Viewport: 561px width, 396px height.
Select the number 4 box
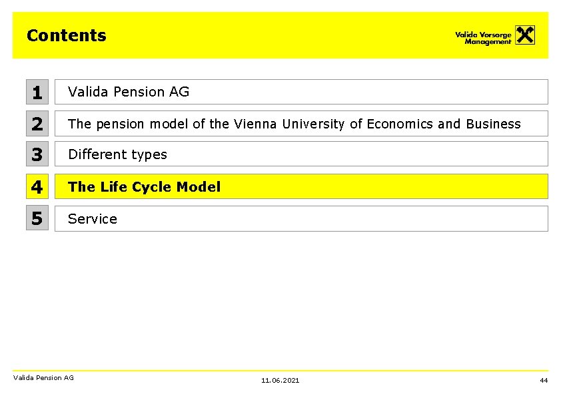pos(37,187)
